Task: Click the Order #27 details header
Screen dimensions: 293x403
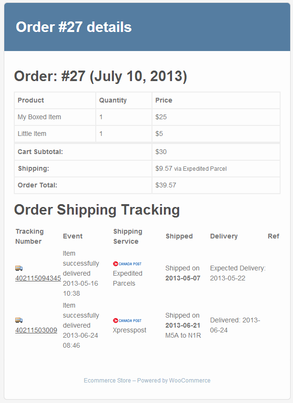Action: pyautogui.click(x=74, y=27)
